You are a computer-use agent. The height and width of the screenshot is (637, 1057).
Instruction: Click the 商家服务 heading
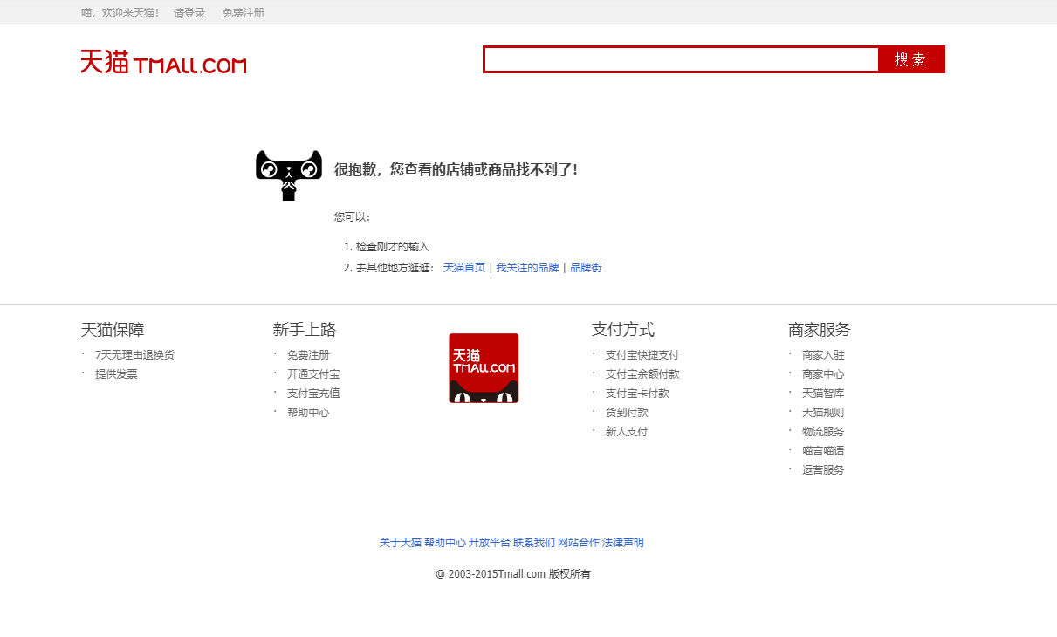[820, 330]
